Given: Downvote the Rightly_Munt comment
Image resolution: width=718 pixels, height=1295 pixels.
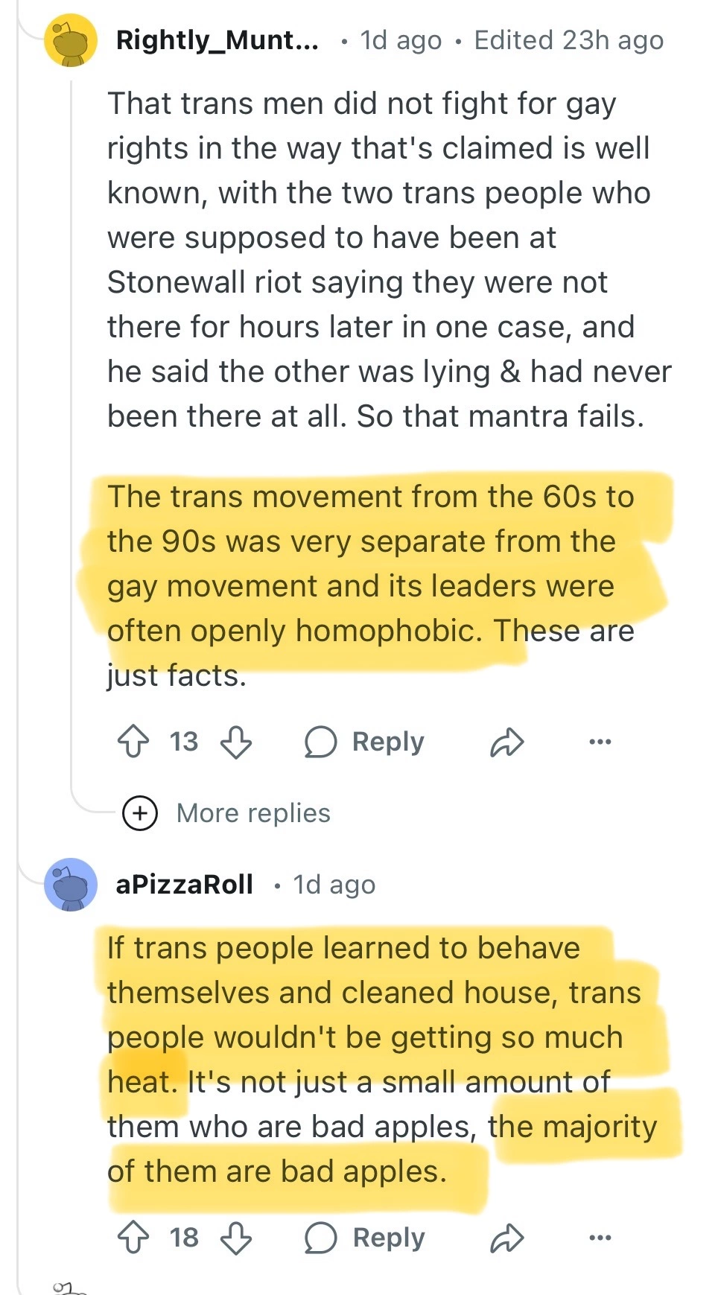Looking at the screenshot, I should [236, 742].
